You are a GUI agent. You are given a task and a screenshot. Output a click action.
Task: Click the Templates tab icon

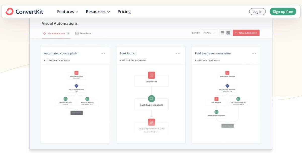pos(77,33)
